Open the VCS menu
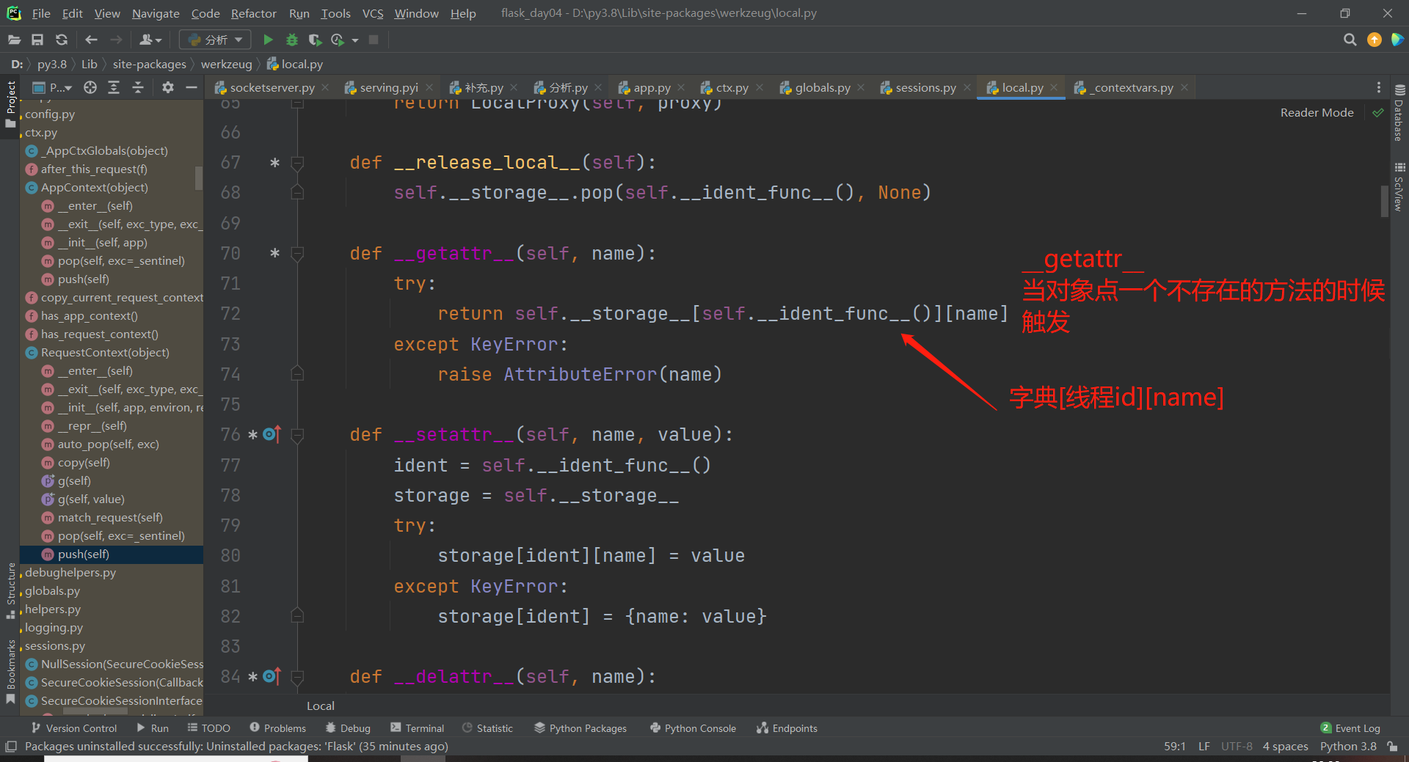Viewport: 1409px width, 762px height. tap(373, 13)
